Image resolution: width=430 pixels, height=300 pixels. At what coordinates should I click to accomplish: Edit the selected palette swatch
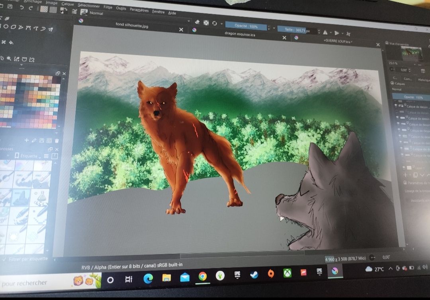pyautogui.click(x=34, y=140)
